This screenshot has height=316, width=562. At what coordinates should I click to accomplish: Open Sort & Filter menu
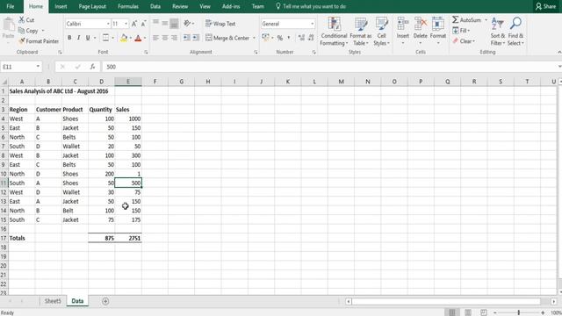point(498,32)
